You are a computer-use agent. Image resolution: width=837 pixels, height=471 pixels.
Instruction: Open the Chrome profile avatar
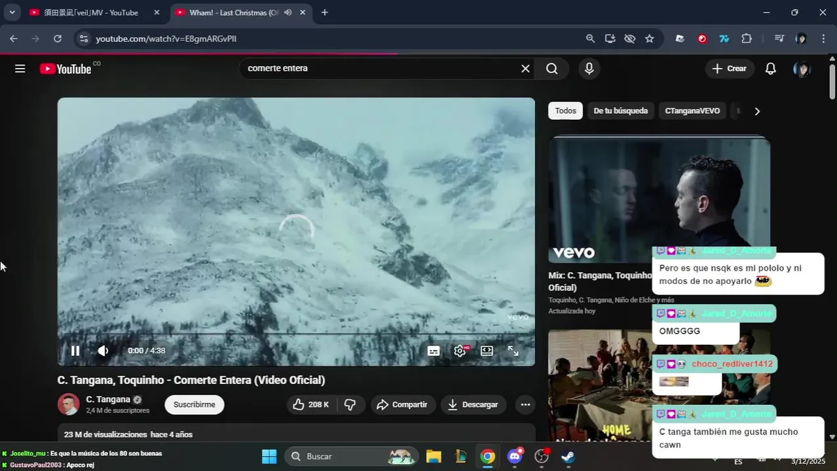point(801,39)
